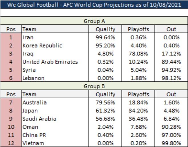Click the Playoffs column header in Group B

click(138, 94)
